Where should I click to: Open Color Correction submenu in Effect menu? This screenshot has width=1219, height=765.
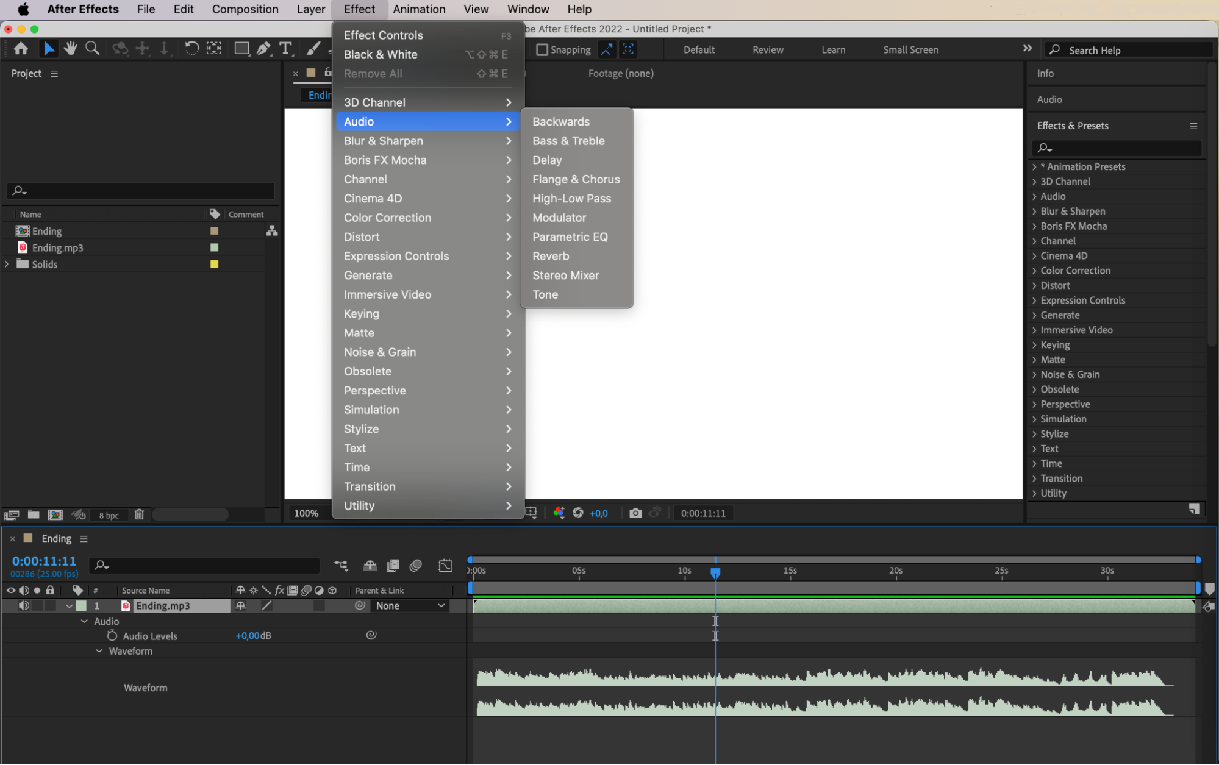[x=427, y=218]
